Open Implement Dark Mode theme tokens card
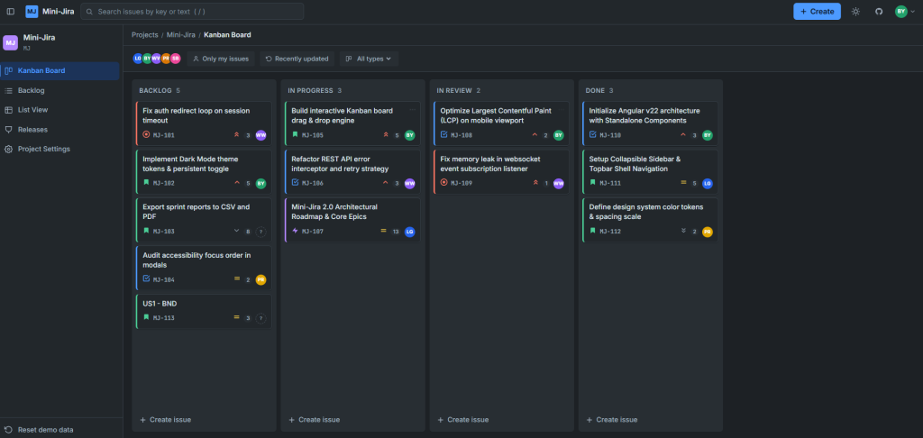This screenshot has height=438, width=923. pyautogui.click(x=204, y=171)
